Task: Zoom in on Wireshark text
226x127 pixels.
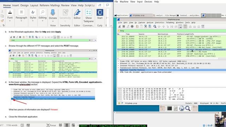Action: pyautogui.click(x=190, y=26)
